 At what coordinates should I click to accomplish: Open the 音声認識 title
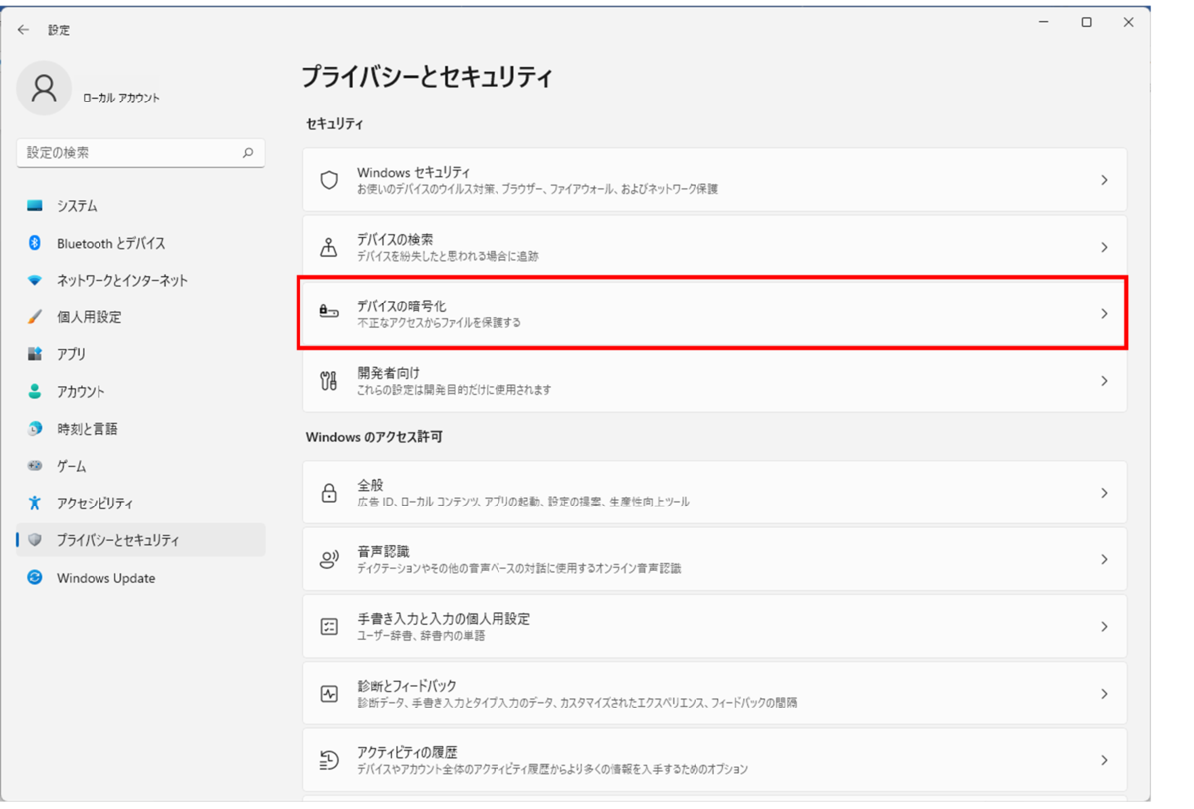[x=383, y=551]
